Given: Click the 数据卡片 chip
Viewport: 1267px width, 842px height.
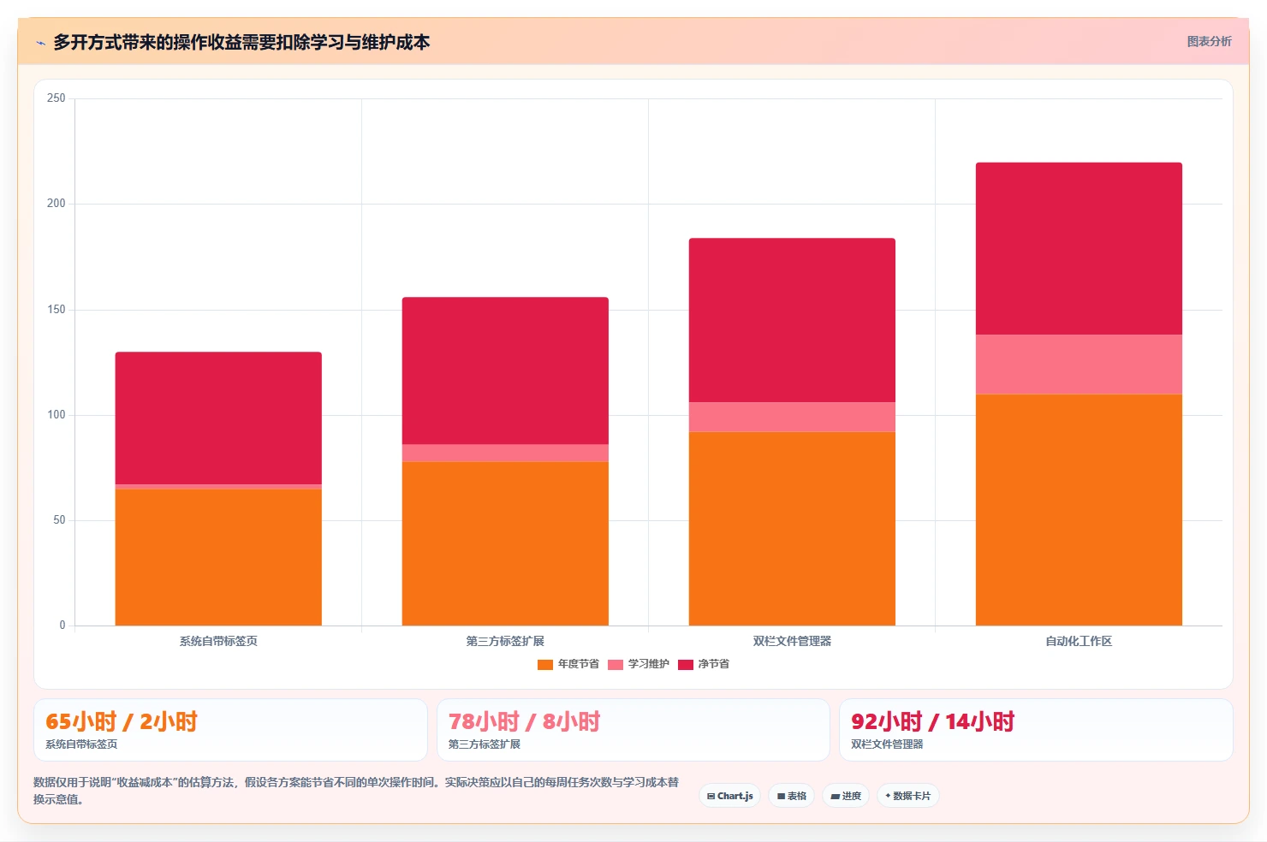Looking at the screenshot, I should [908, 796].
